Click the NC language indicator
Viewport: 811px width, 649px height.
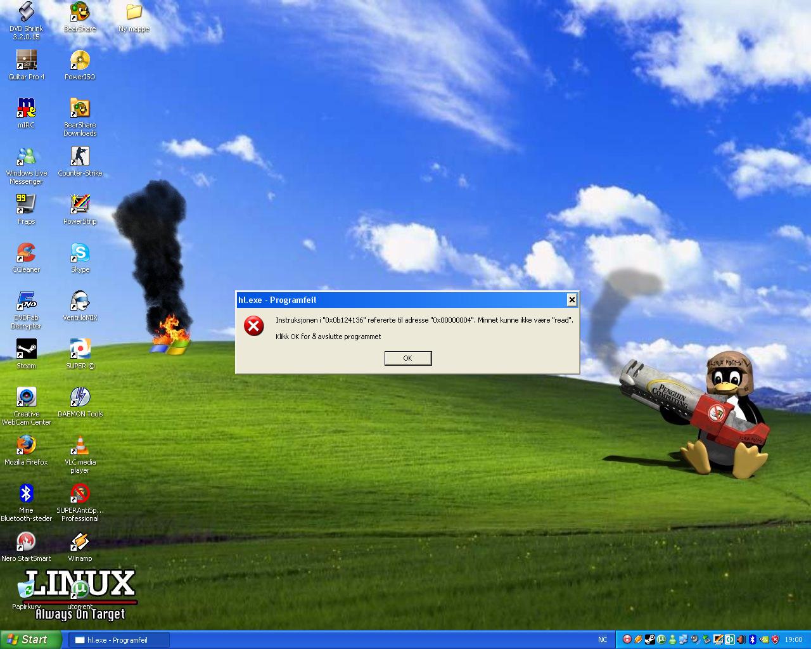tap(603, 639)
